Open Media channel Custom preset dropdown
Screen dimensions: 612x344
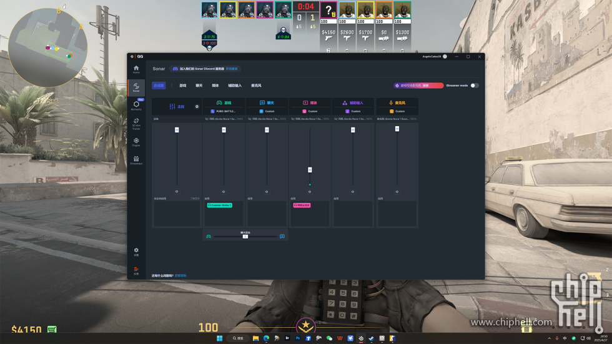tap(310, 111)
